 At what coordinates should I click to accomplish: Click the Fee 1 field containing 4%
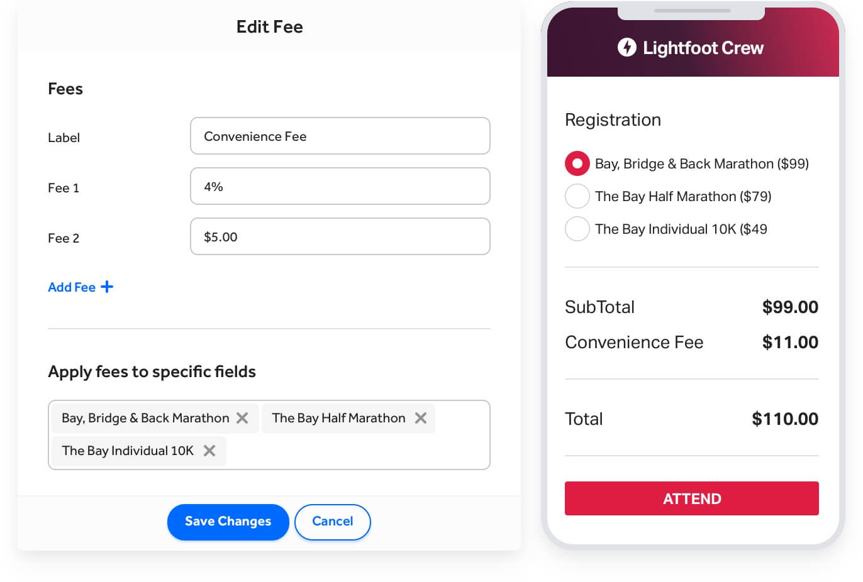tap(340, 186)
